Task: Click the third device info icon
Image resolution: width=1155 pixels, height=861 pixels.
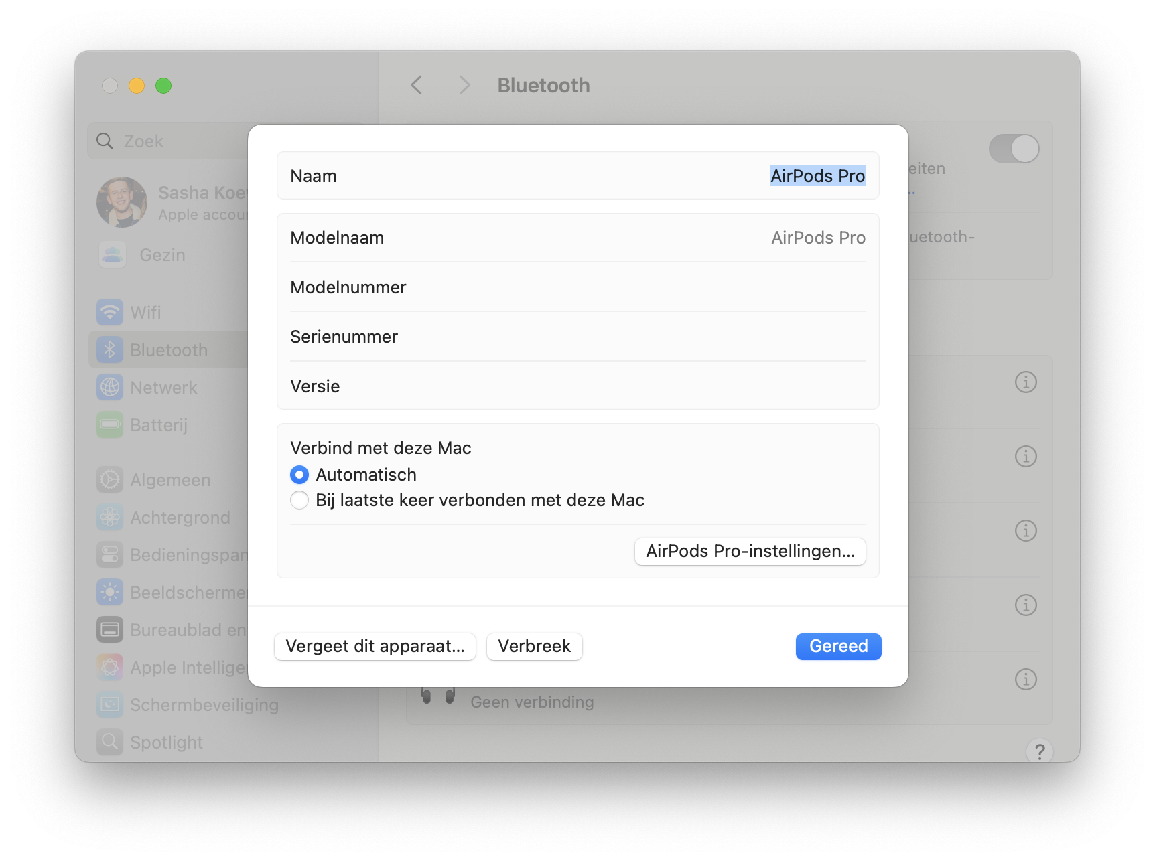Action: pyautogui.click(x=1026, y=530)
